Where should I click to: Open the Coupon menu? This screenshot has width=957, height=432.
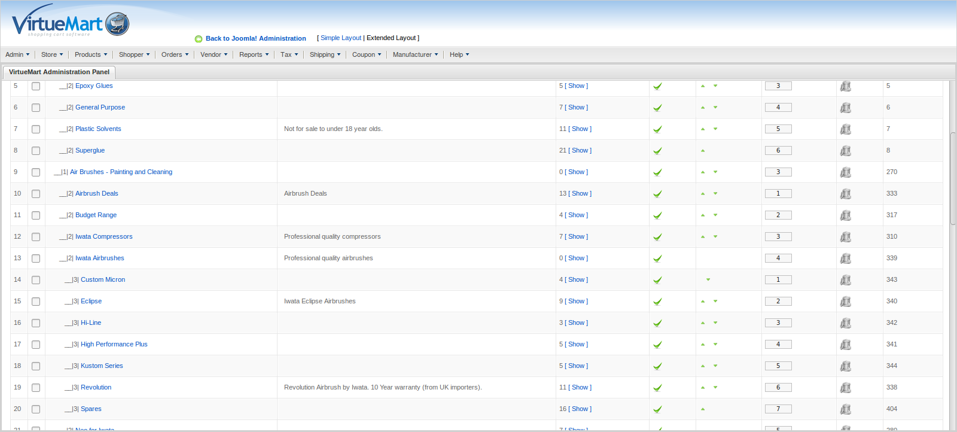point(366,54)
